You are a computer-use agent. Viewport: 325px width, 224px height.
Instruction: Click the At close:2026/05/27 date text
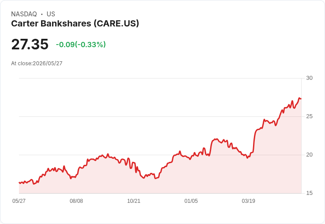point(37,63)
